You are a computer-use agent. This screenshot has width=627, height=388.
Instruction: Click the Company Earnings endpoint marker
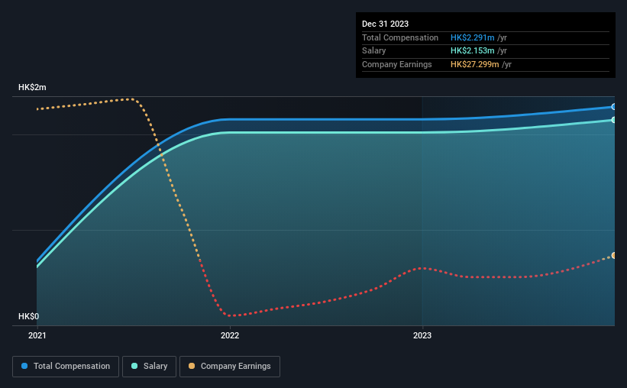(614, 256)
